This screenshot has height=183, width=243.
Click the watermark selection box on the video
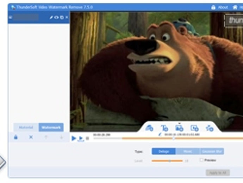click(x=234, y=20)
